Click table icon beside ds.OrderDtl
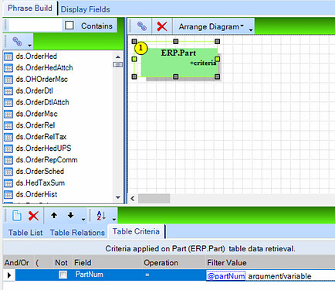This screenshot has height=290, width=335. pos(8,91)
